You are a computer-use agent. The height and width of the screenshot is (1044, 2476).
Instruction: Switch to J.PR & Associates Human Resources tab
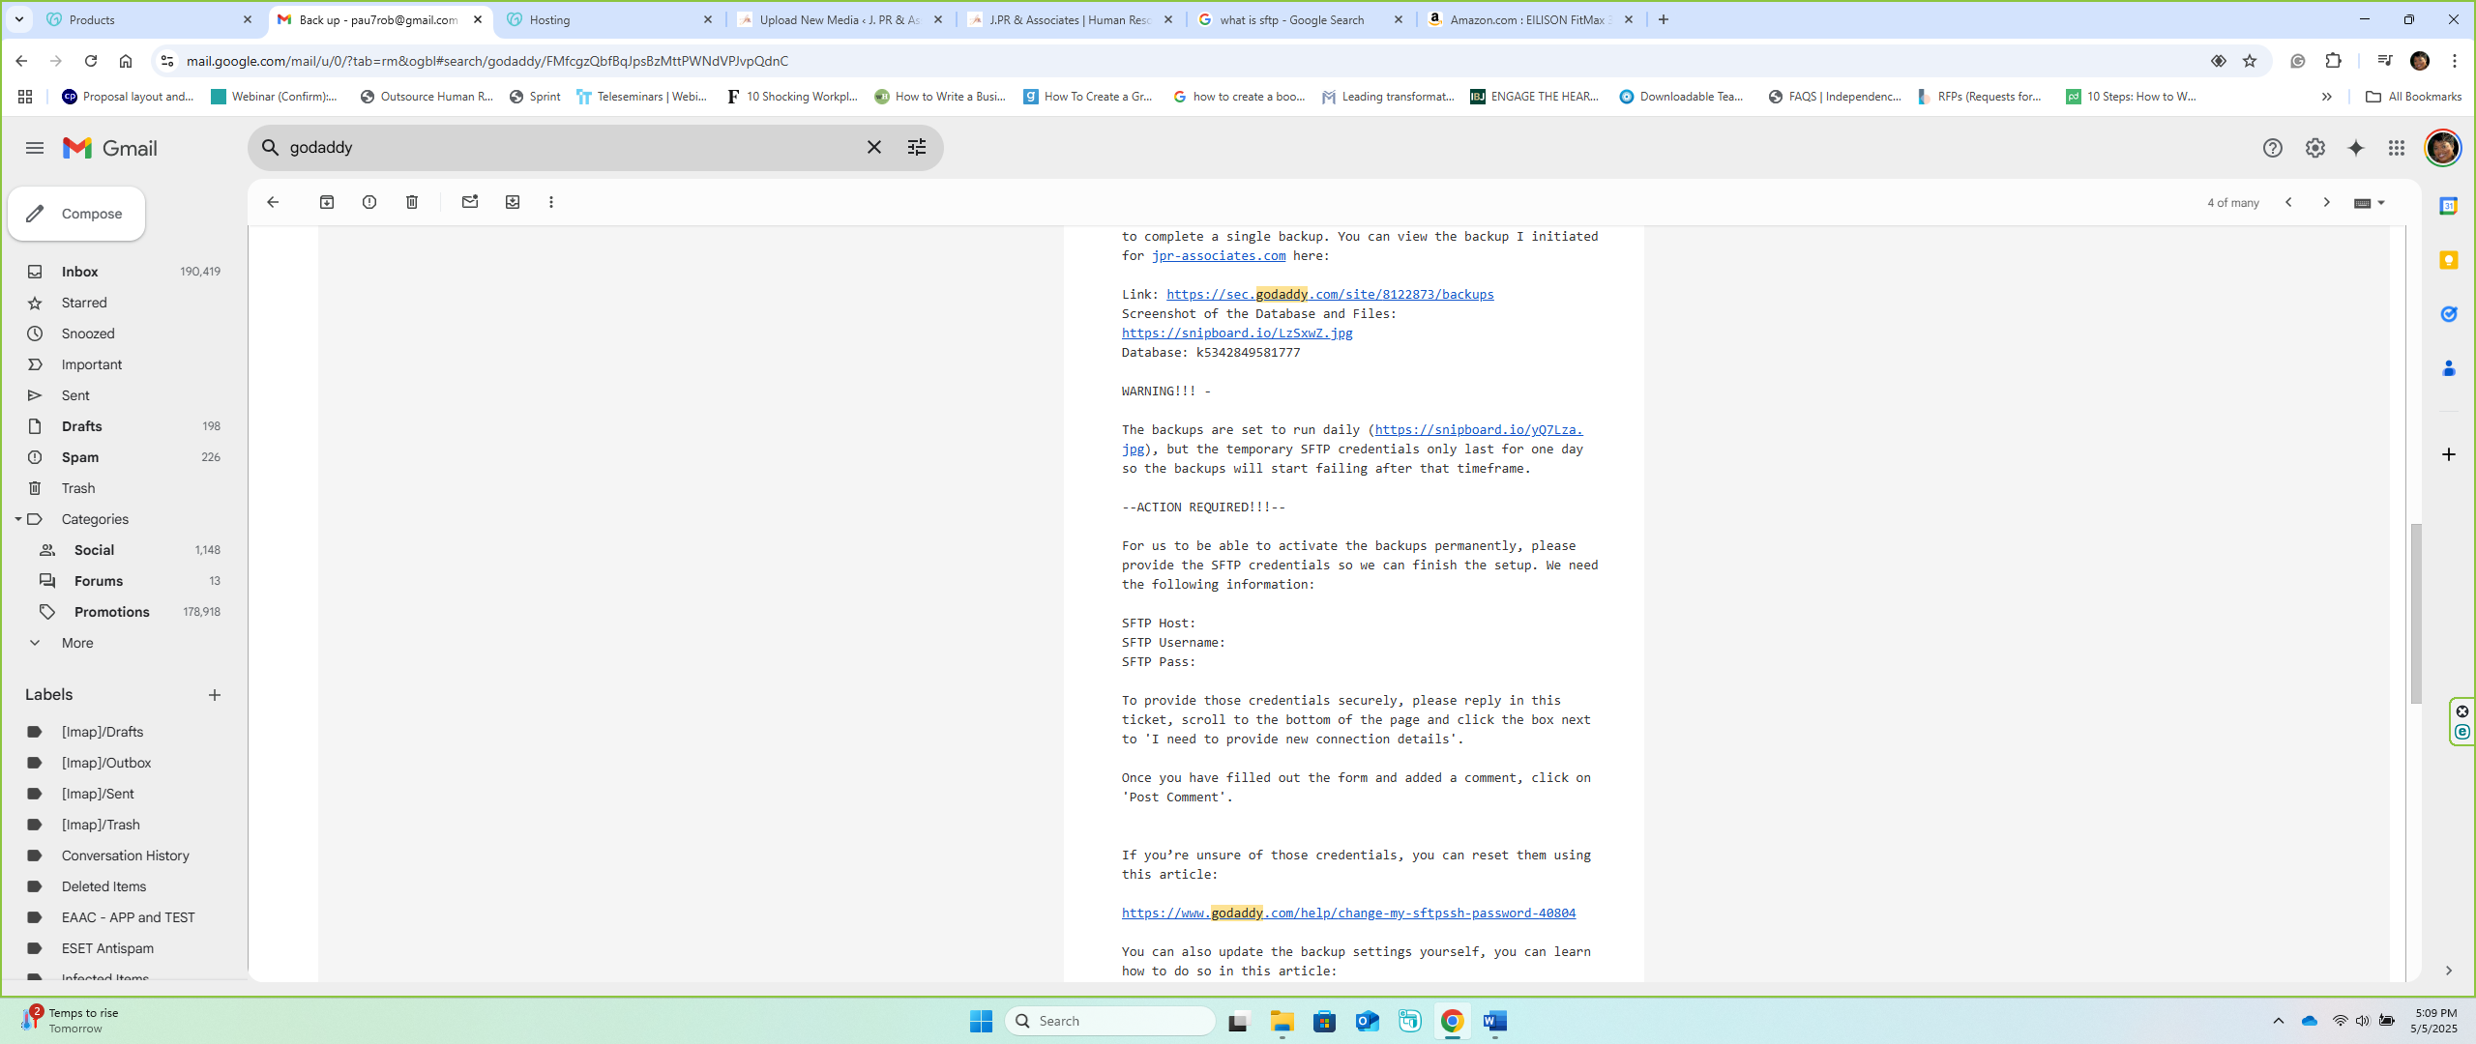(x=1070, y=19)
